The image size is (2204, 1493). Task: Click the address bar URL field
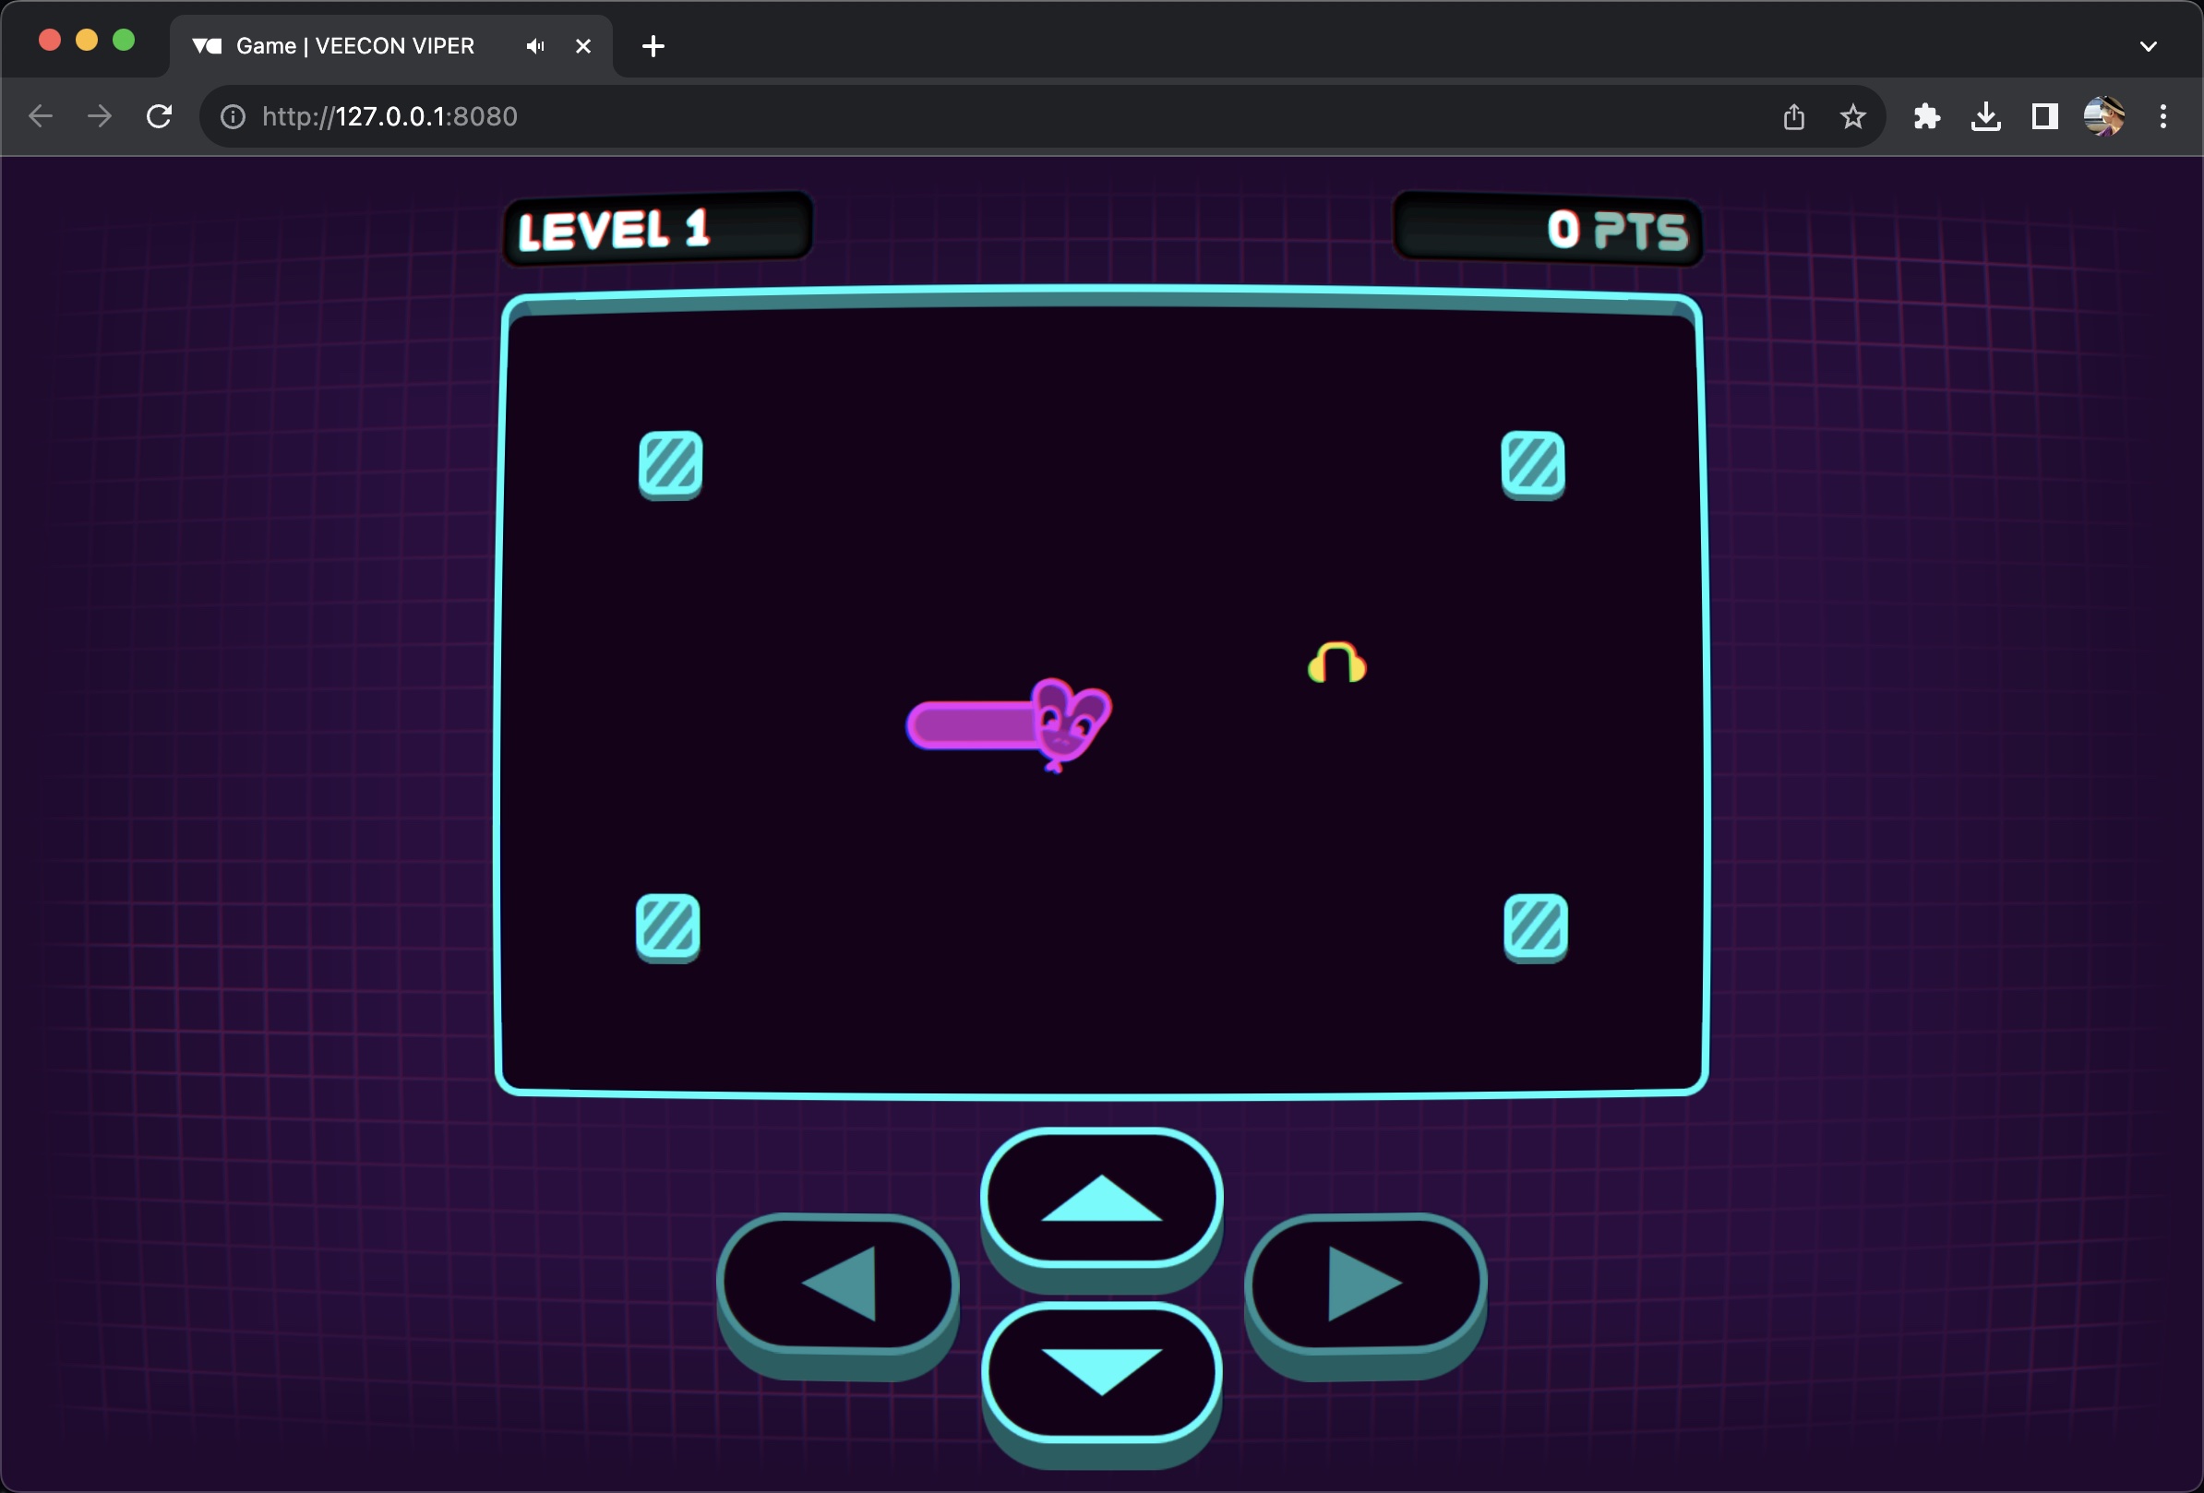[854, 116]
